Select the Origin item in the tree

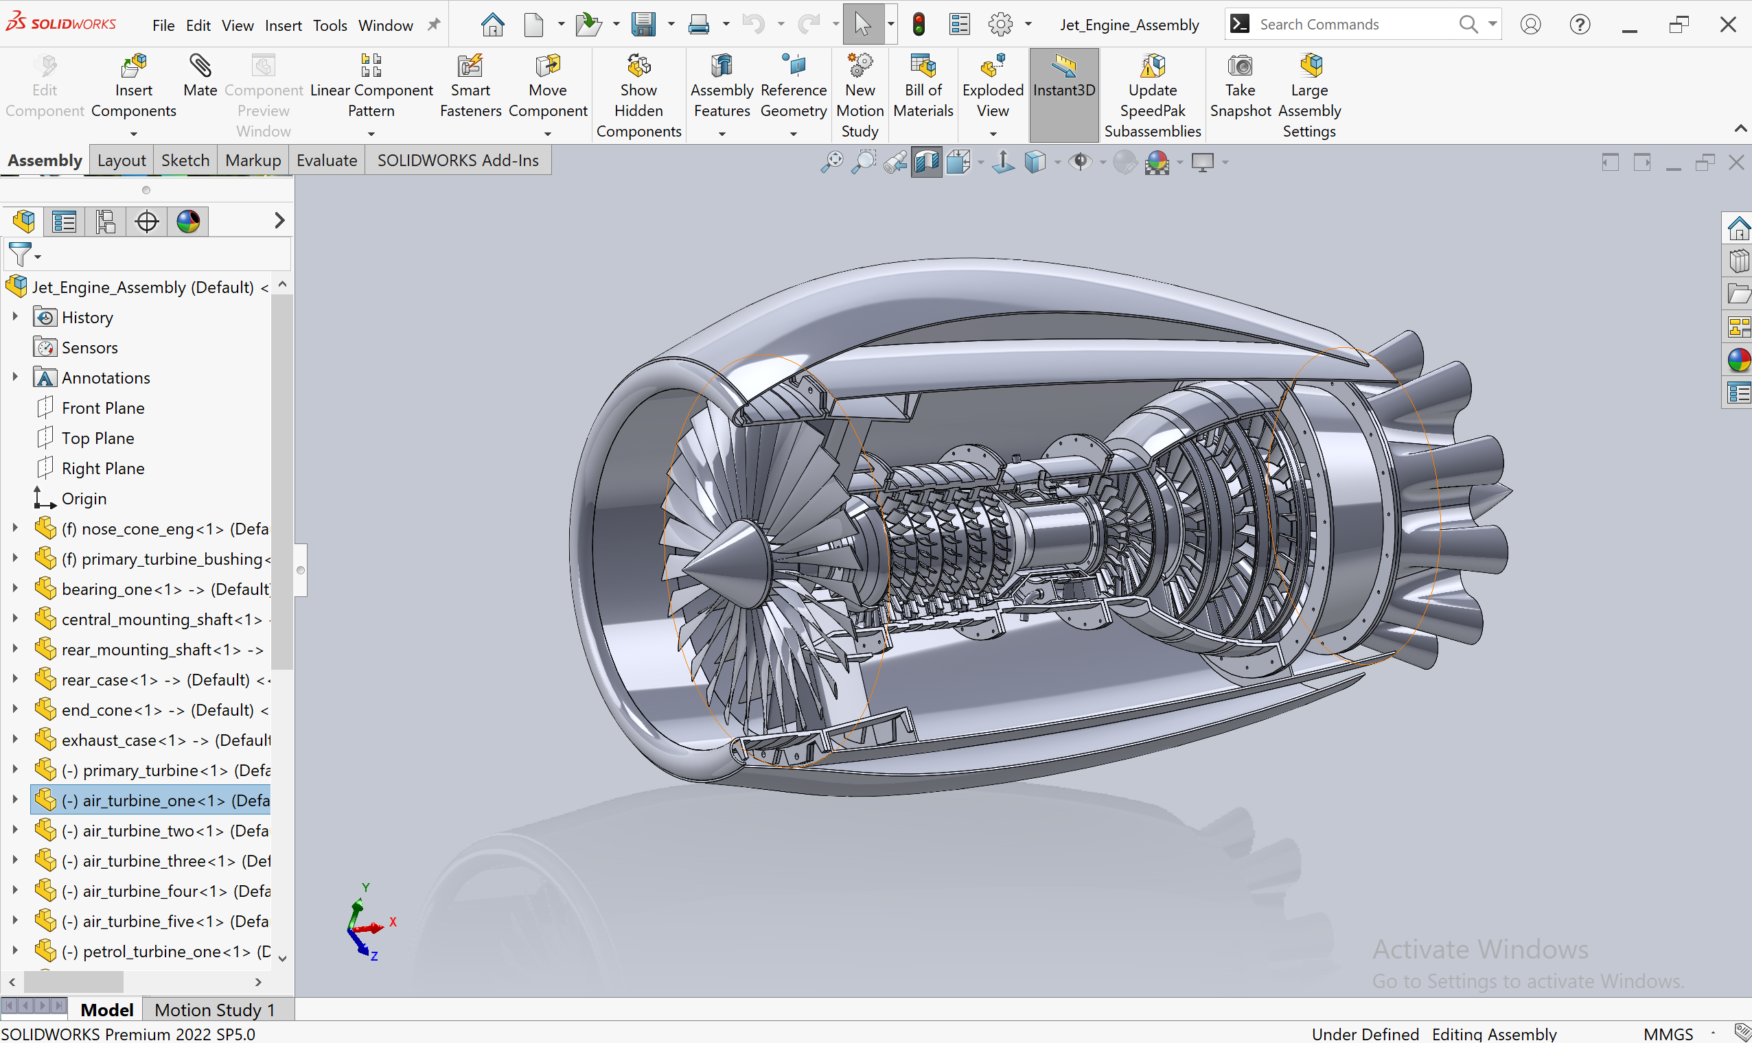pos(84,499)
